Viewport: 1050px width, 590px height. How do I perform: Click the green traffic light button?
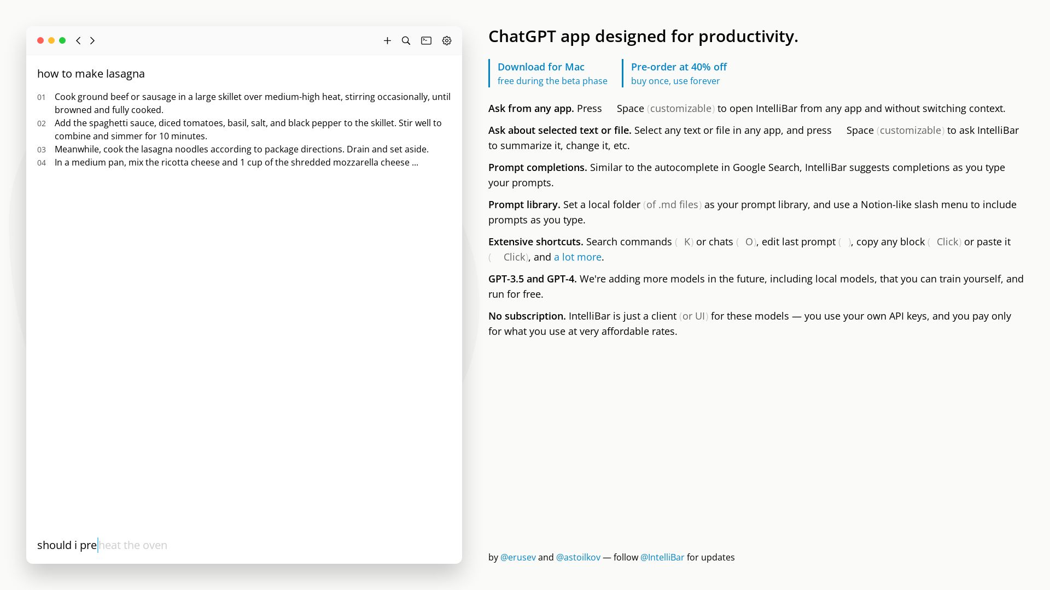point(62,40)
